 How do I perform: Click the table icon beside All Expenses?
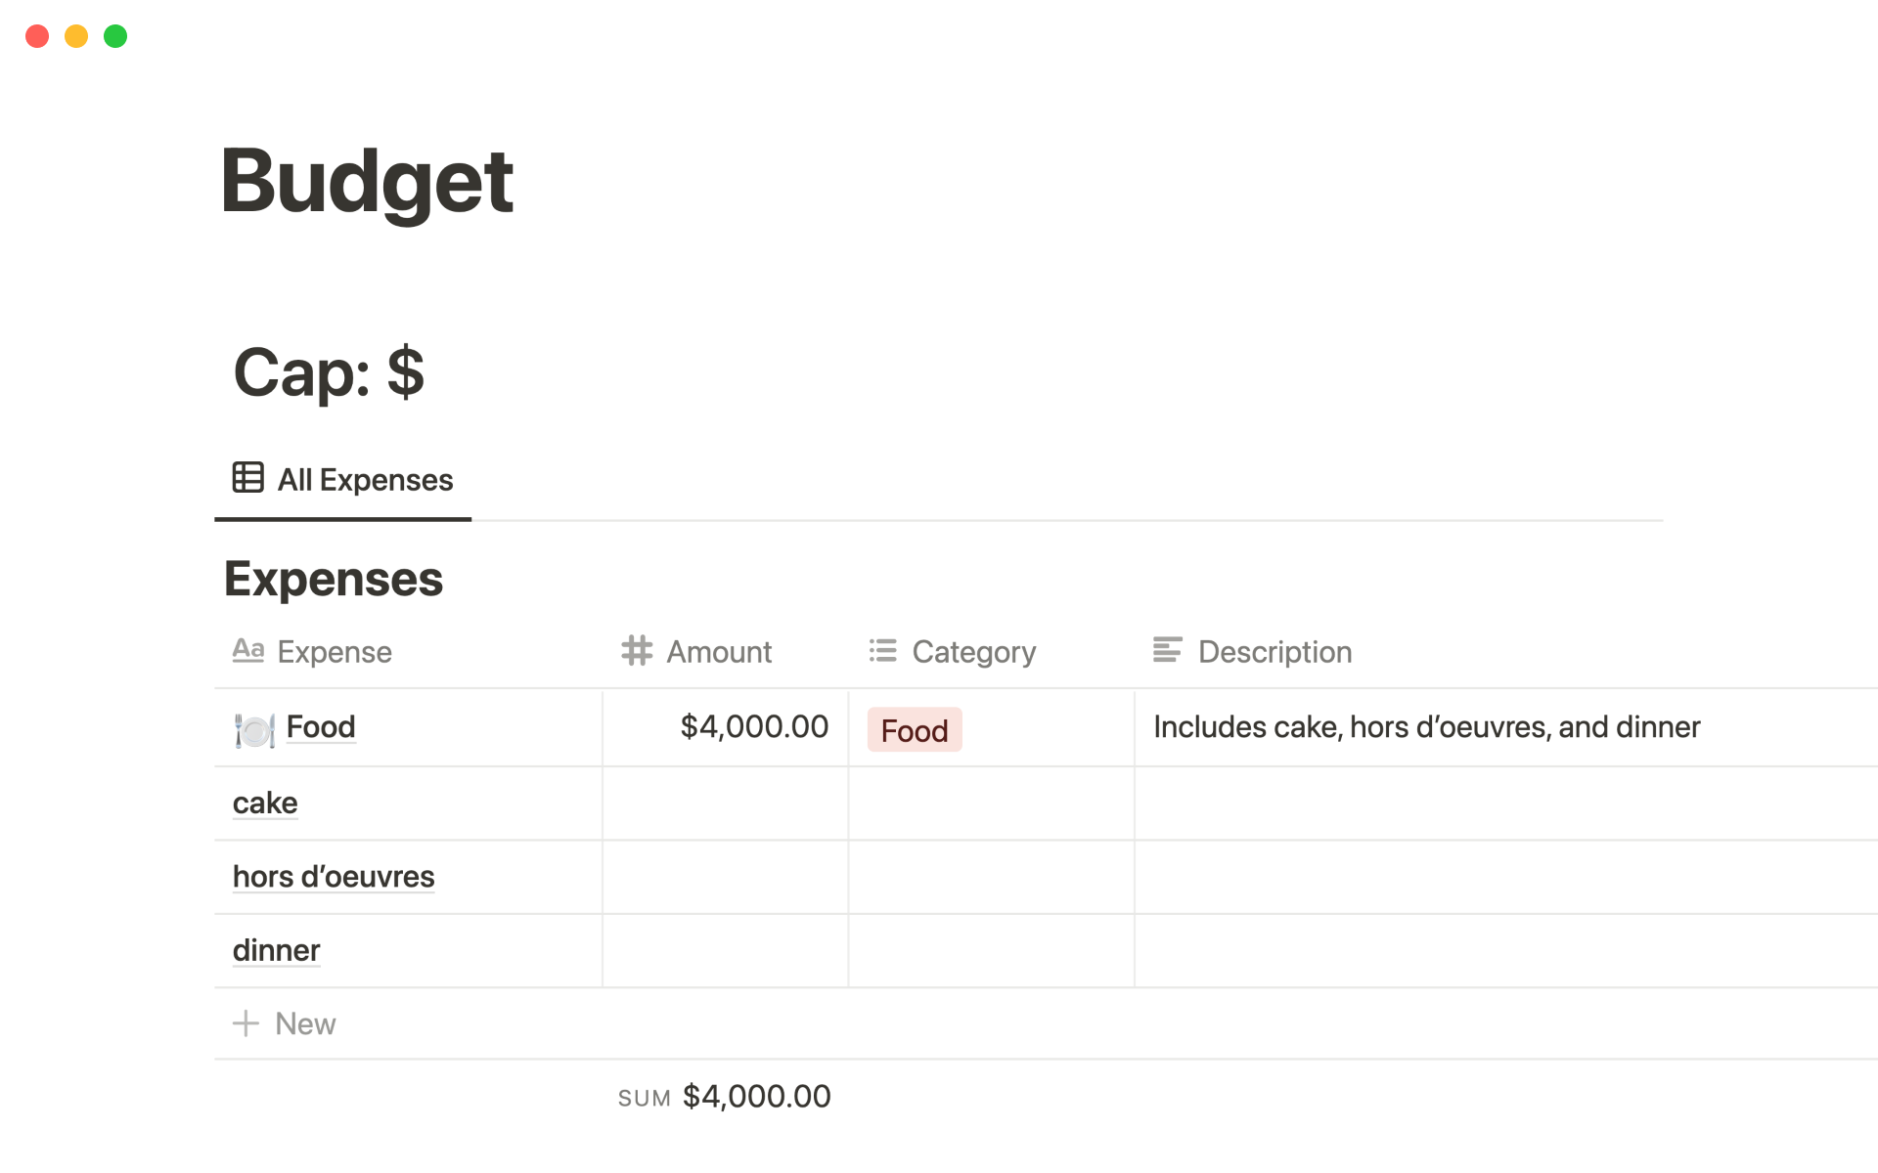[247, 478]
